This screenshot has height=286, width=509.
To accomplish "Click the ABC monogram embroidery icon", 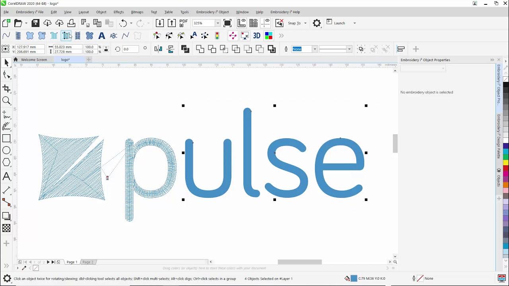I will click(113, 36).
